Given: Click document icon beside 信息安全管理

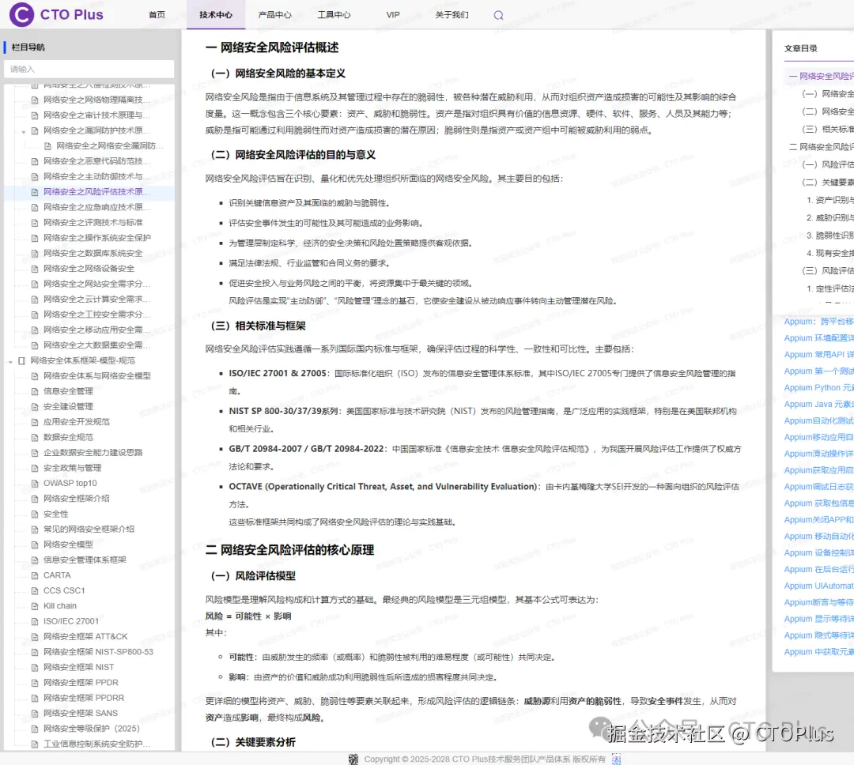Looking at the screenshot, I should tap(35, 391).
